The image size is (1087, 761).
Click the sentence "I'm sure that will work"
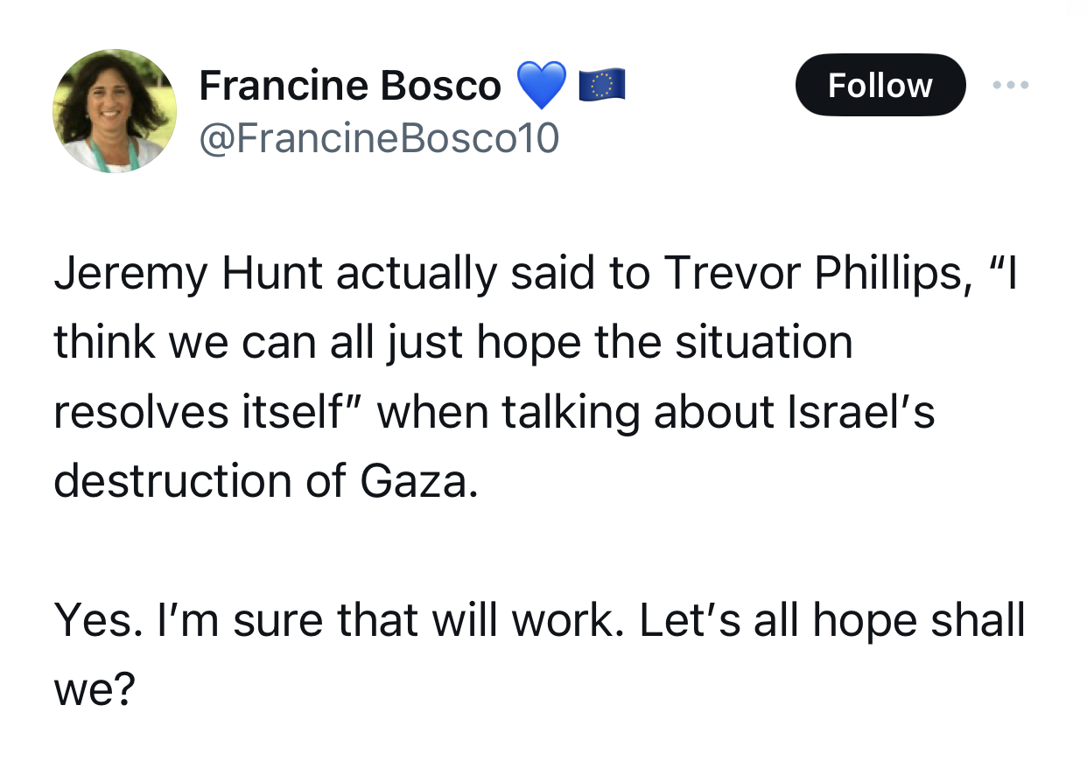387,621
